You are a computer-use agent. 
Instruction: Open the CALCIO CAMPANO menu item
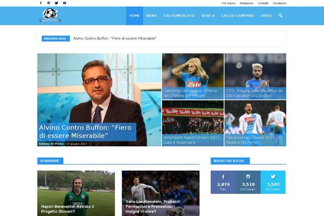(238, 16)
